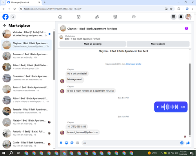Open the Friends tab icon
This screenshot has height=156, width=196.
pyautogui.click(x=97, y=17)
